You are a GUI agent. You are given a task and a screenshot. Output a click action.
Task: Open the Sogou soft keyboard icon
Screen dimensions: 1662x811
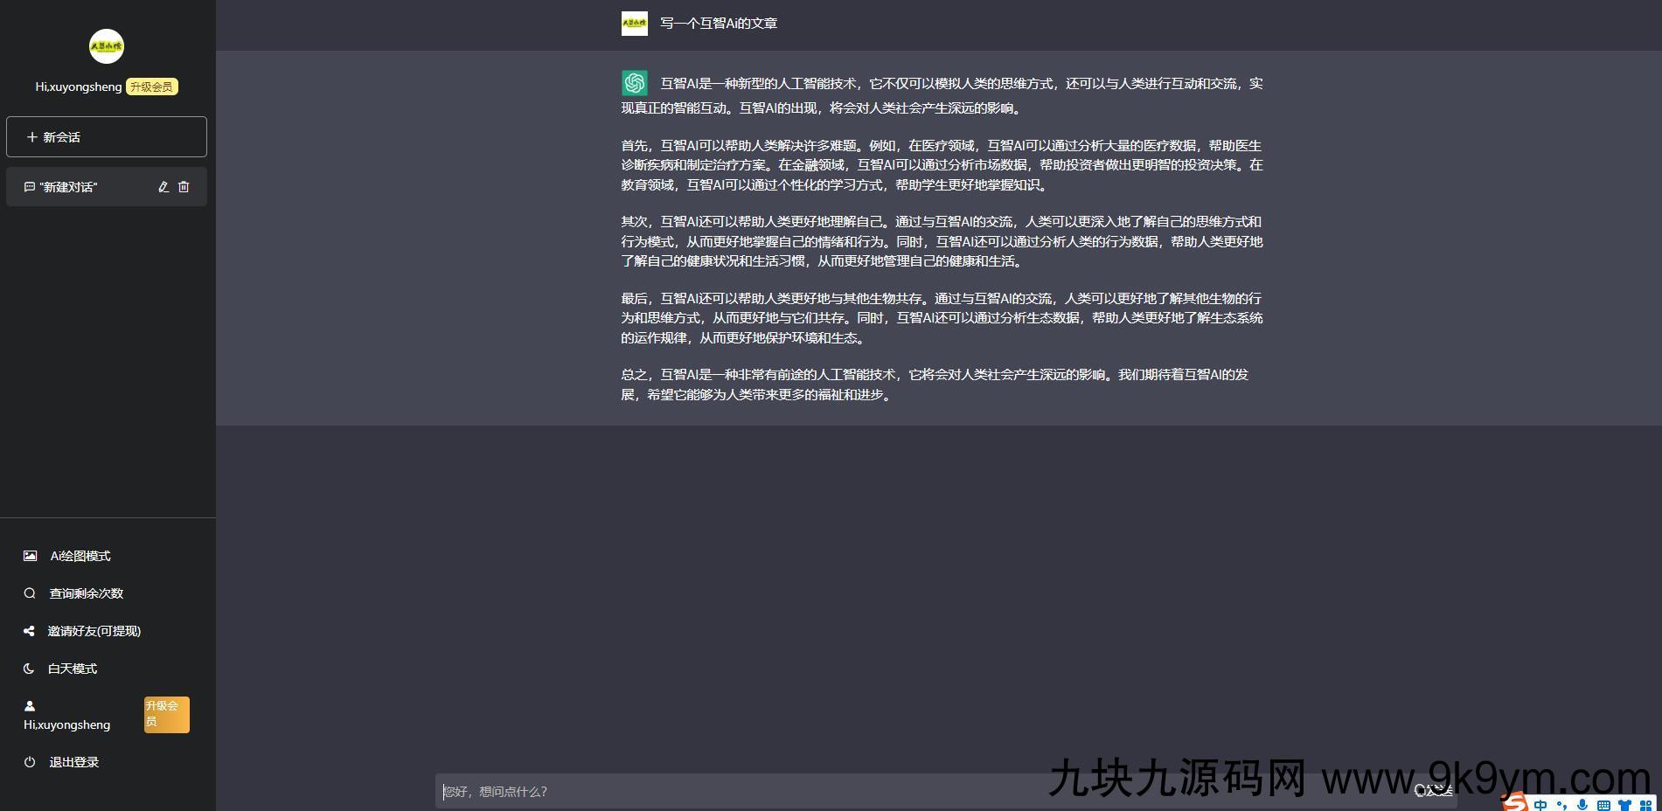click(x=1603, y=804)
